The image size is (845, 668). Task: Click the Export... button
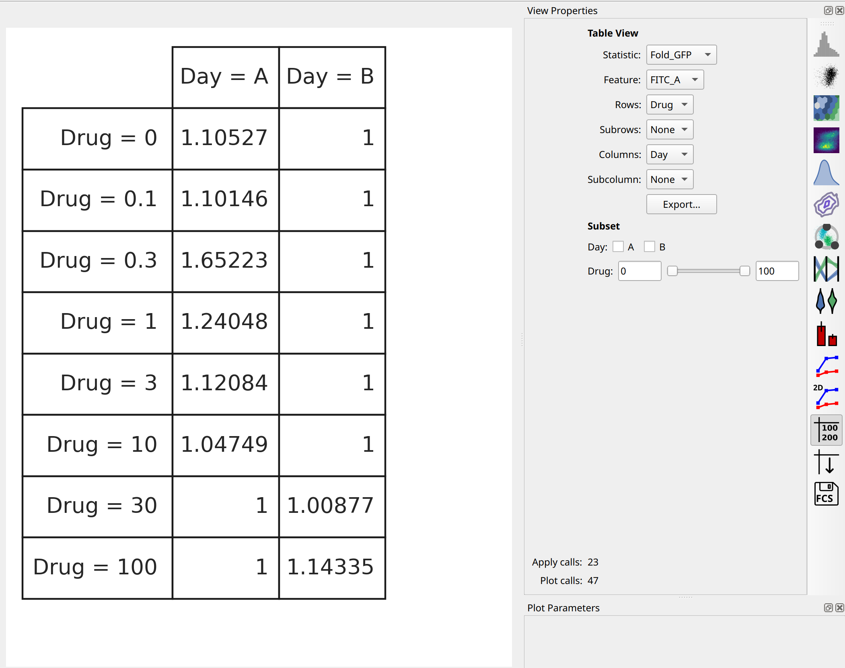click(x=681, y=204)
